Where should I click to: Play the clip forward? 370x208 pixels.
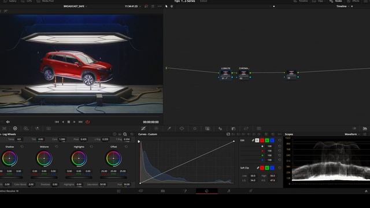pos(75,122)
